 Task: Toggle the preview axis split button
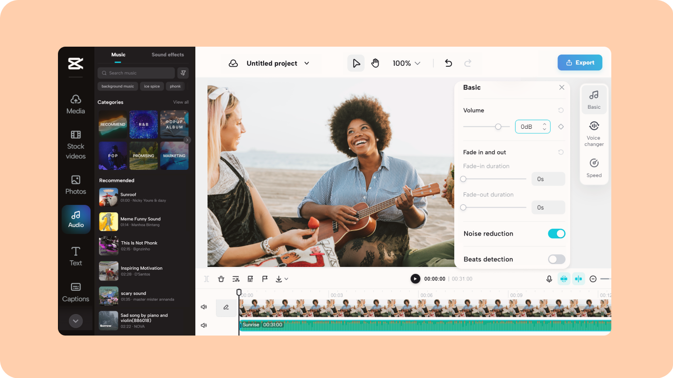pos(579,279)
